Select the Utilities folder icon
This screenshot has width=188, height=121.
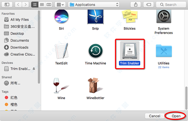pyautogui.click(x=164, y=51)
